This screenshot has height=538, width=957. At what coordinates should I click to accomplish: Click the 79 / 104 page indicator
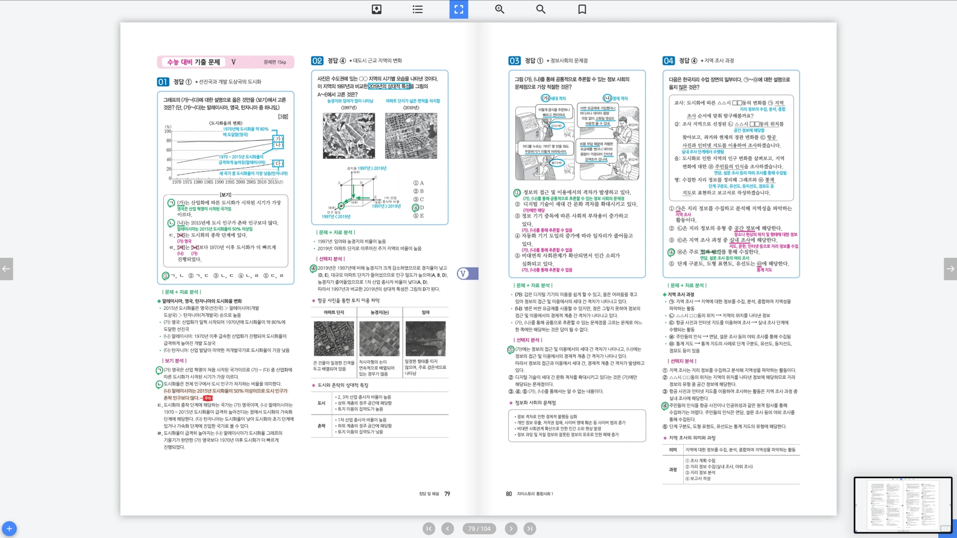(479, 528)
